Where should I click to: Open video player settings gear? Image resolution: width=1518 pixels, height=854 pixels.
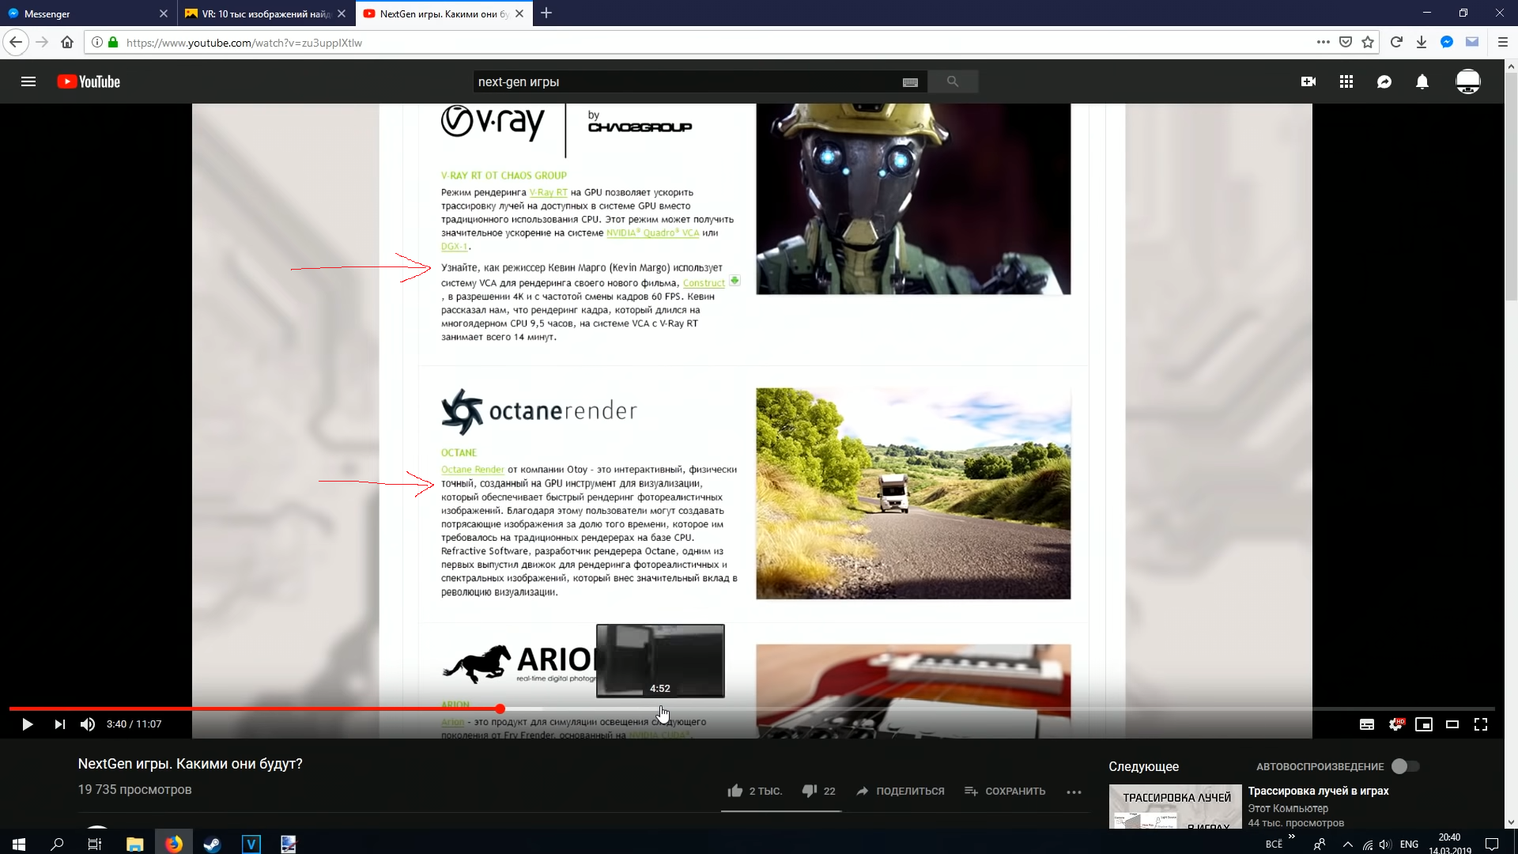[x=1395, y=724]
